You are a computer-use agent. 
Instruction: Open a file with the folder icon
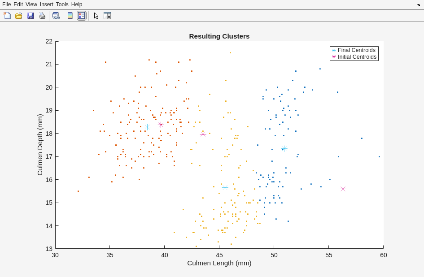[19, 16]
